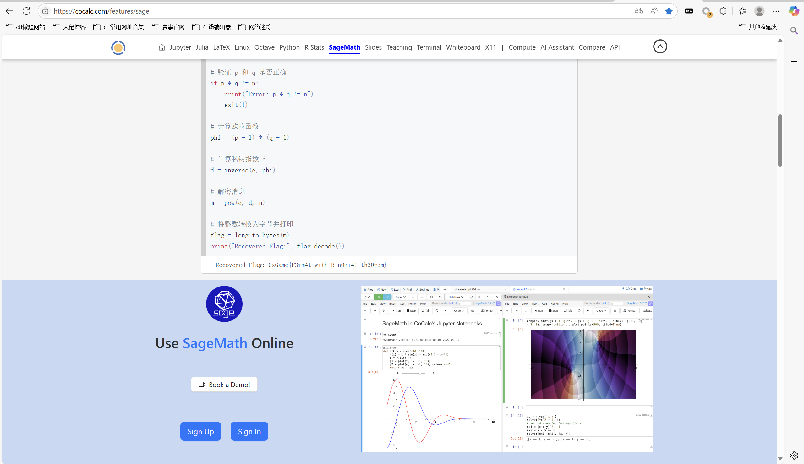Click the code line 'd = inverse(e, phi)'
The image size is (804, 464).
pos(243,170)
